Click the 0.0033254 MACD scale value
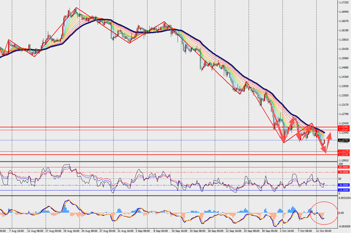The image size is (351, 233). [345, 198]
